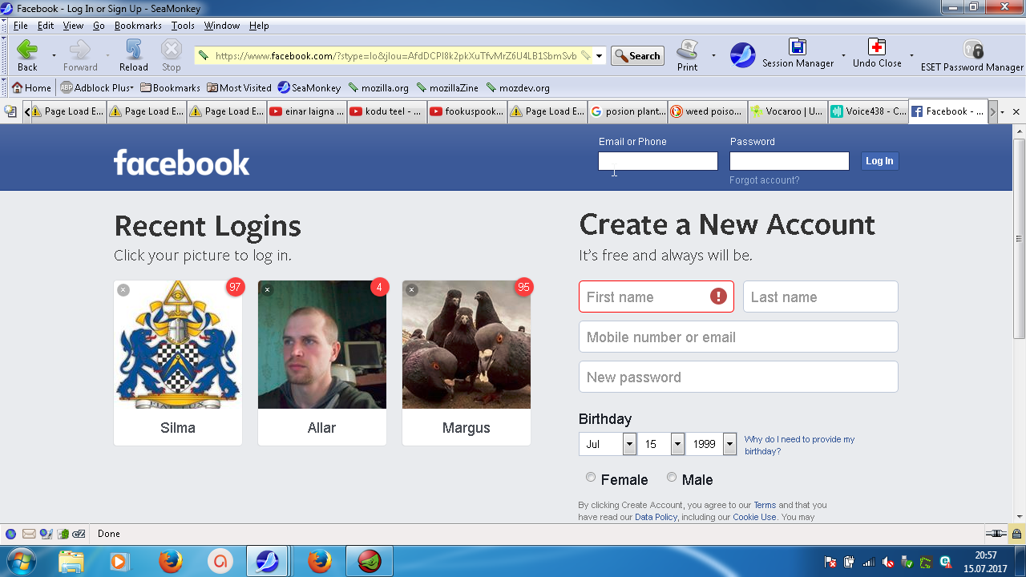The height and width of the screenshot is (577, 1026).
Task: Click the online/offline connection status icon
Action: pos(996,534)
